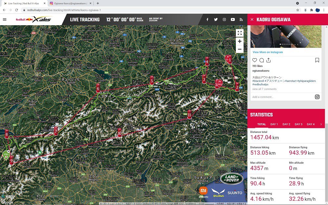The image size is (328, 205).
Task: Zoom in on the map
Action: tap(240, 41)
